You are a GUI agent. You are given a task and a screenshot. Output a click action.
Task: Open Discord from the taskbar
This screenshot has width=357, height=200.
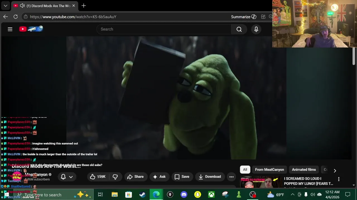tap(184, 195)
